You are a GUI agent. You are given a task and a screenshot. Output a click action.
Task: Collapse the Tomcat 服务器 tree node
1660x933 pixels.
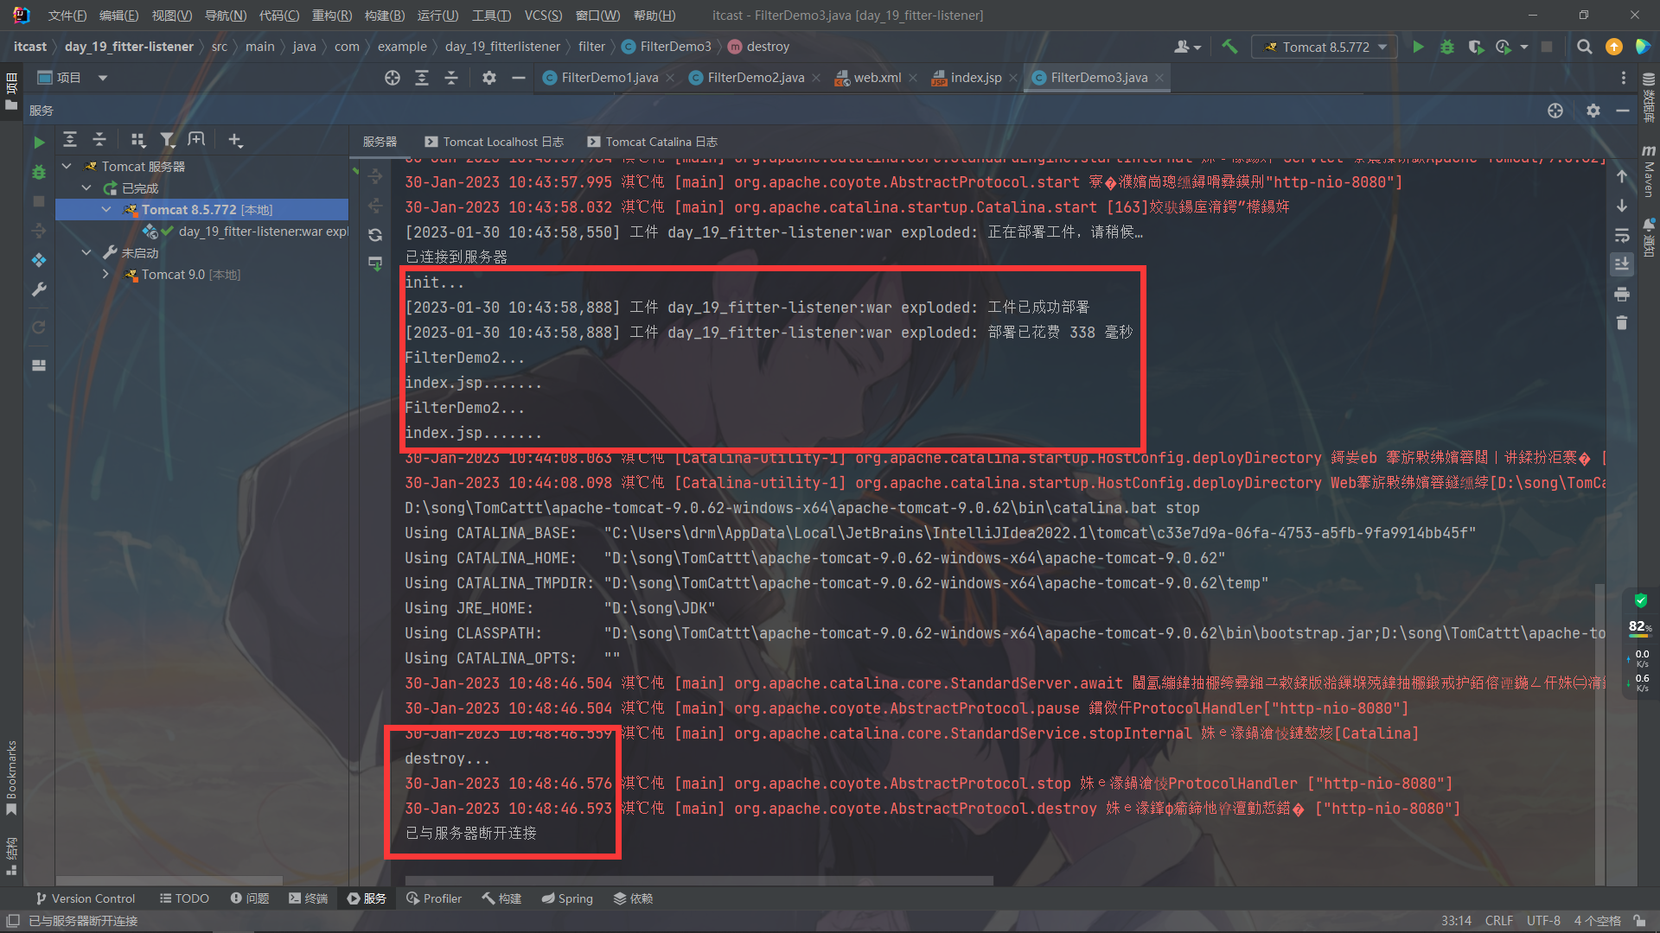[67, 166]
